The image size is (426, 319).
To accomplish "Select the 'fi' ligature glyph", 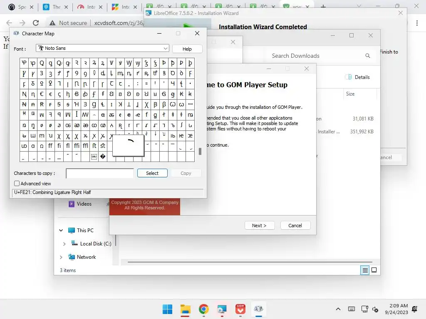I will coord(59,146).
